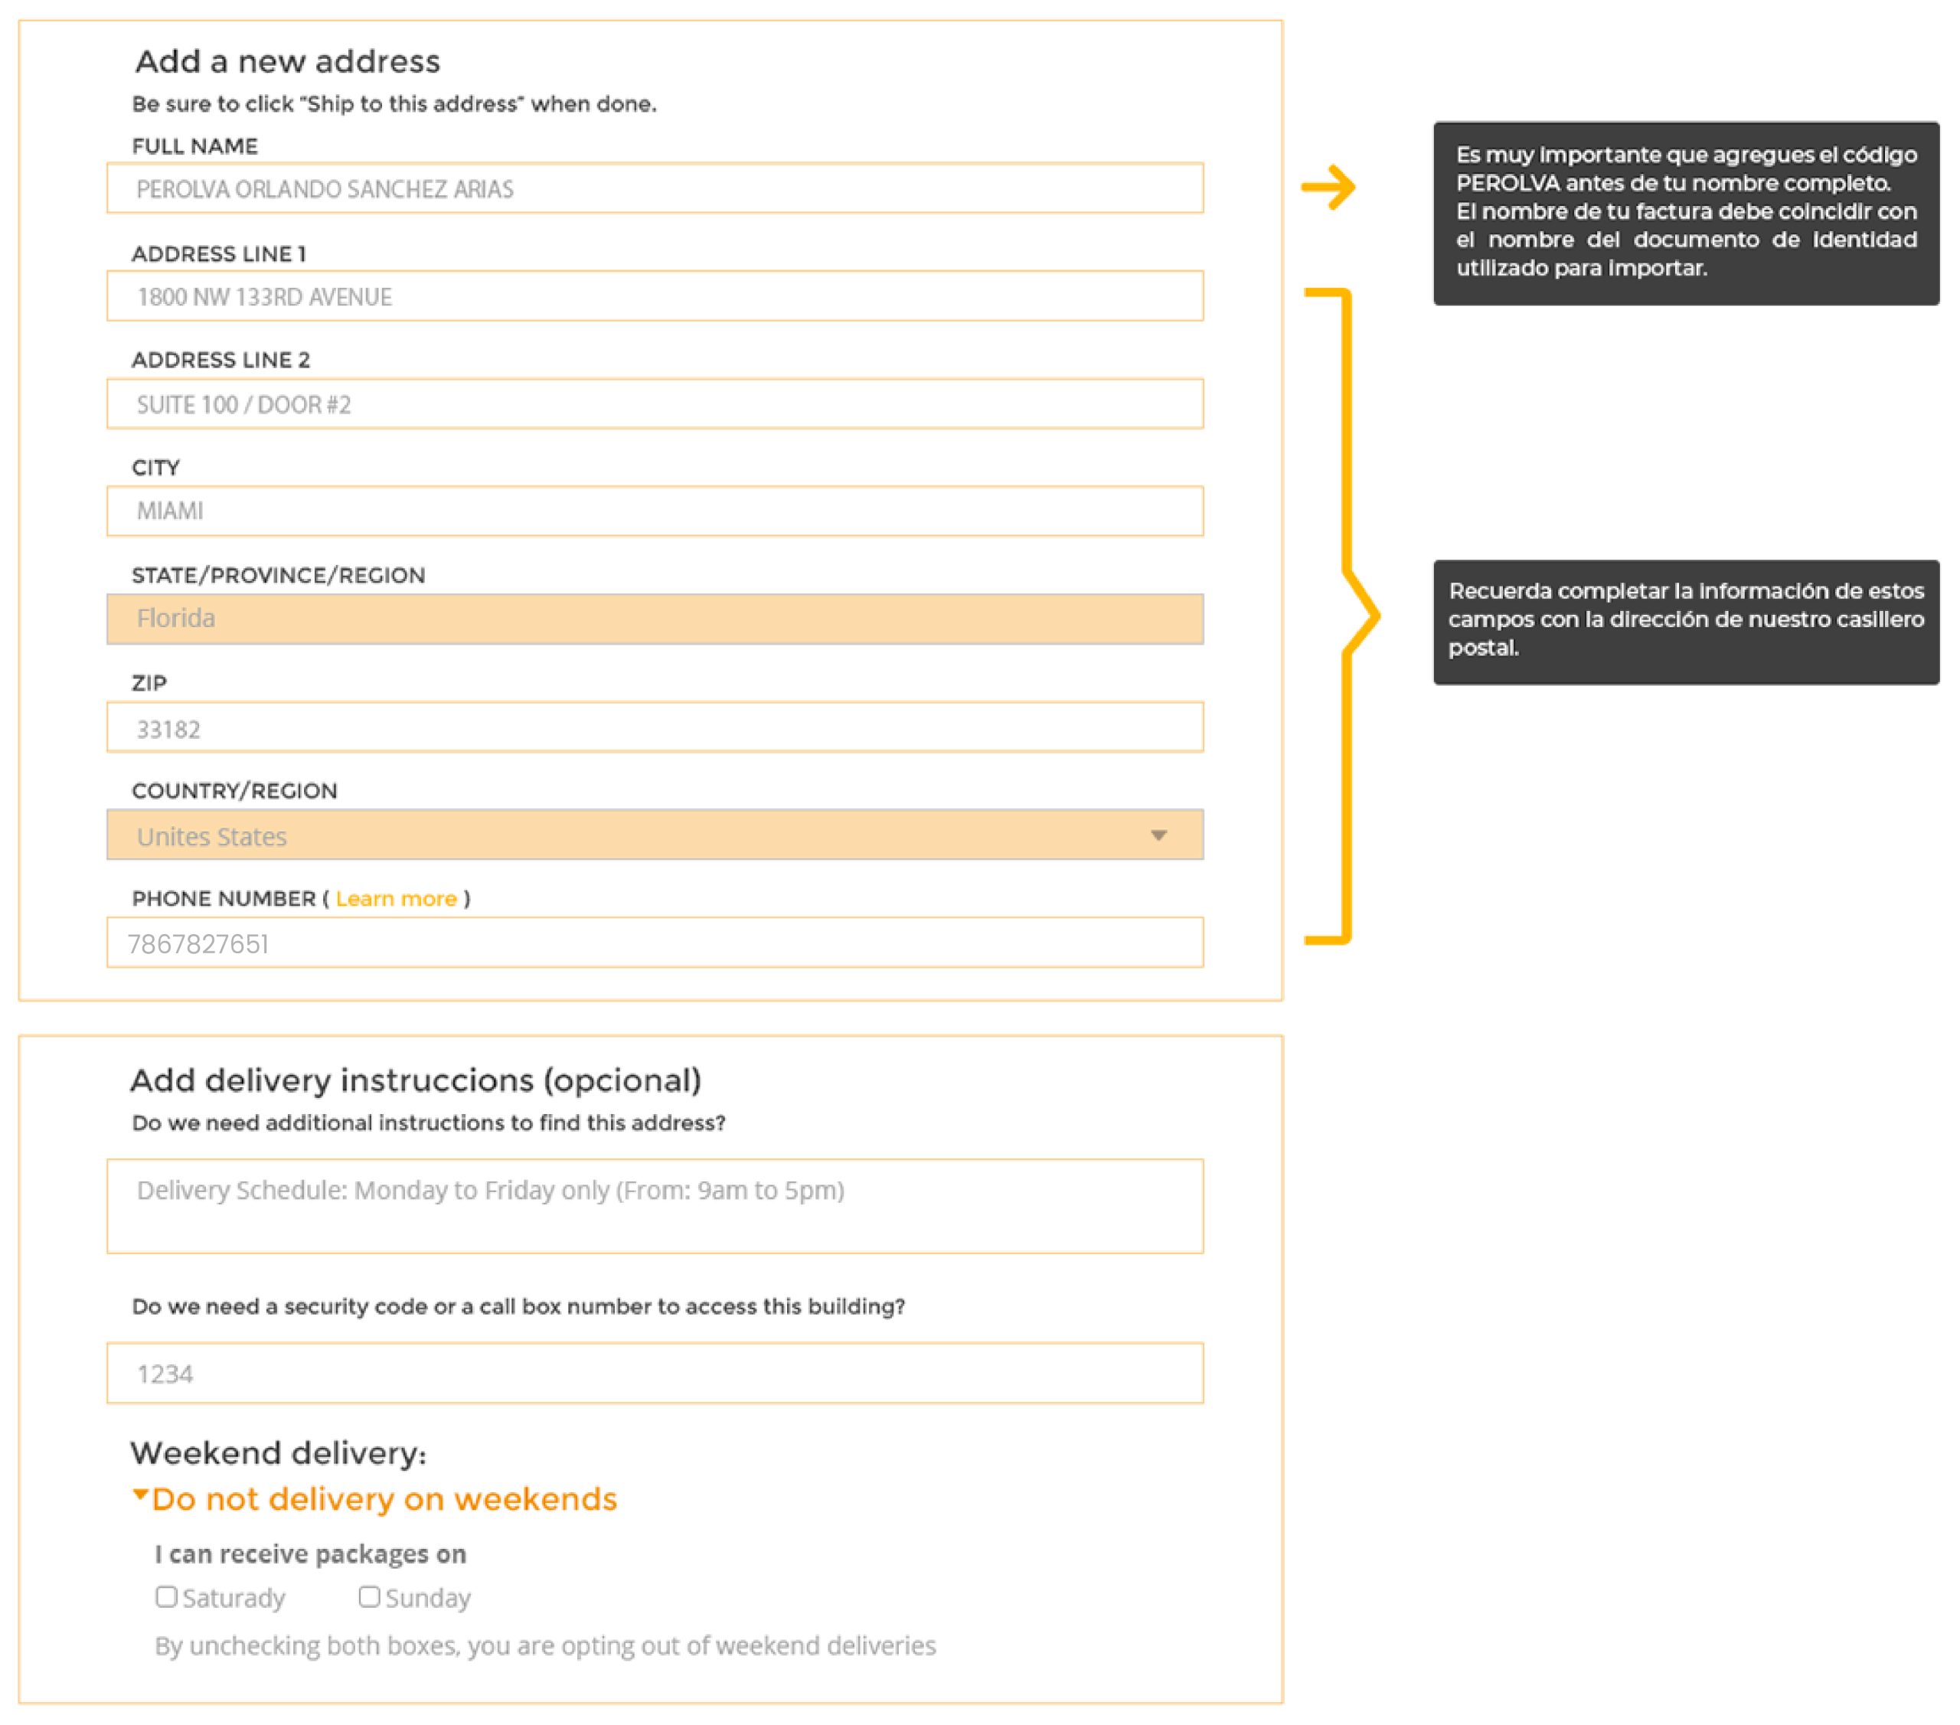Viewport: 1960px width, 1725px height.
Task: Click the PEROLVA code tooltip box
Action: tap(1686, 213)
